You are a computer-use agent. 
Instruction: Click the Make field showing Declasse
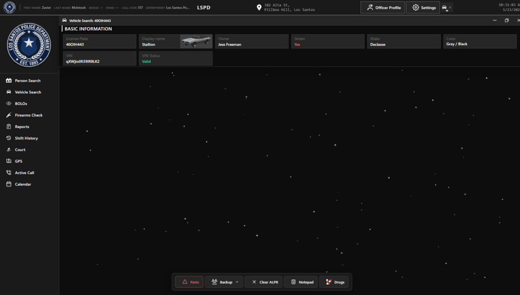404,42
